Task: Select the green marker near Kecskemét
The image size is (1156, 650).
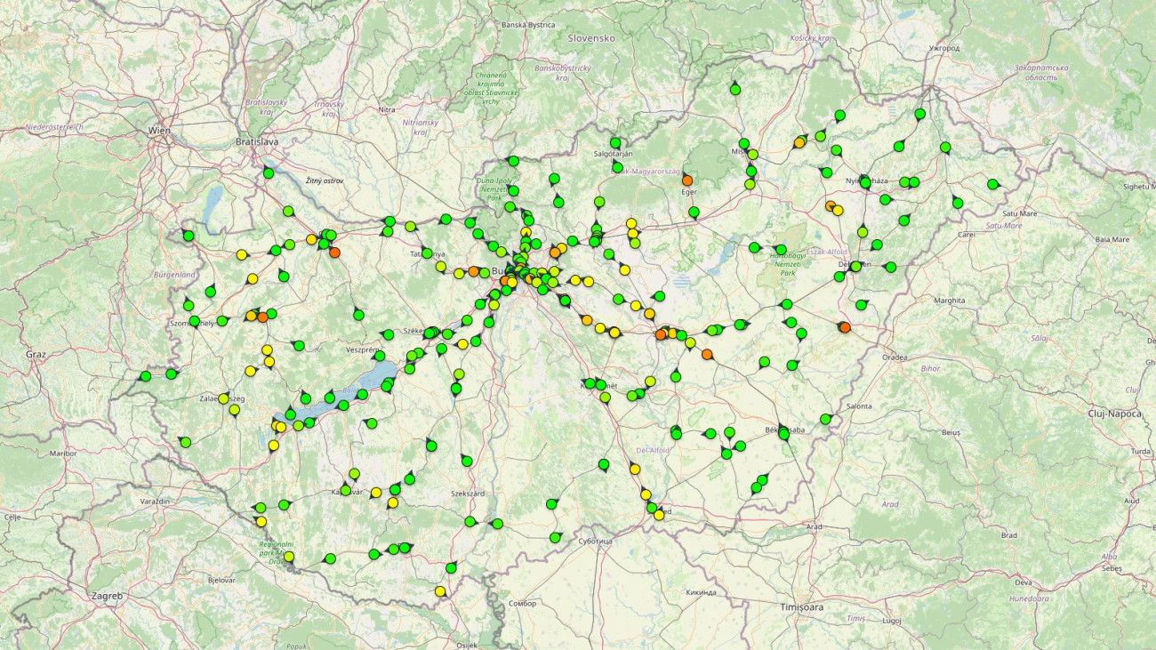Action: pos(590,382)
